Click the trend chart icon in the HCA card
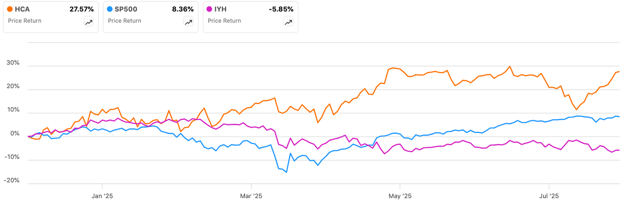This screenshot has width=624, height=205. coord(89,22)
